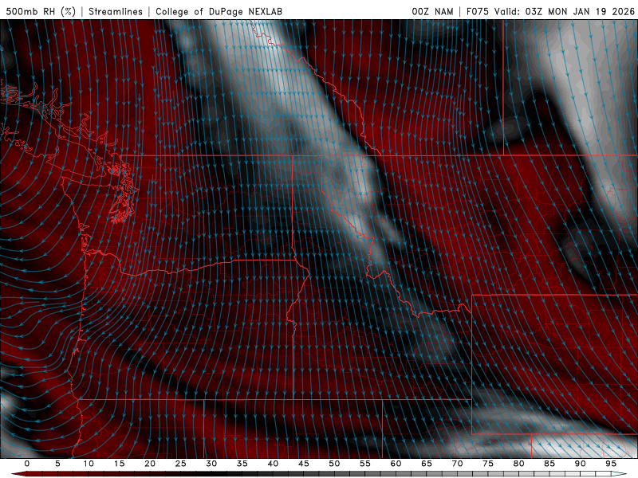Click "College of DuPage NEXLAB" header text
Viewport: 638px width, 478px height.
219,11
